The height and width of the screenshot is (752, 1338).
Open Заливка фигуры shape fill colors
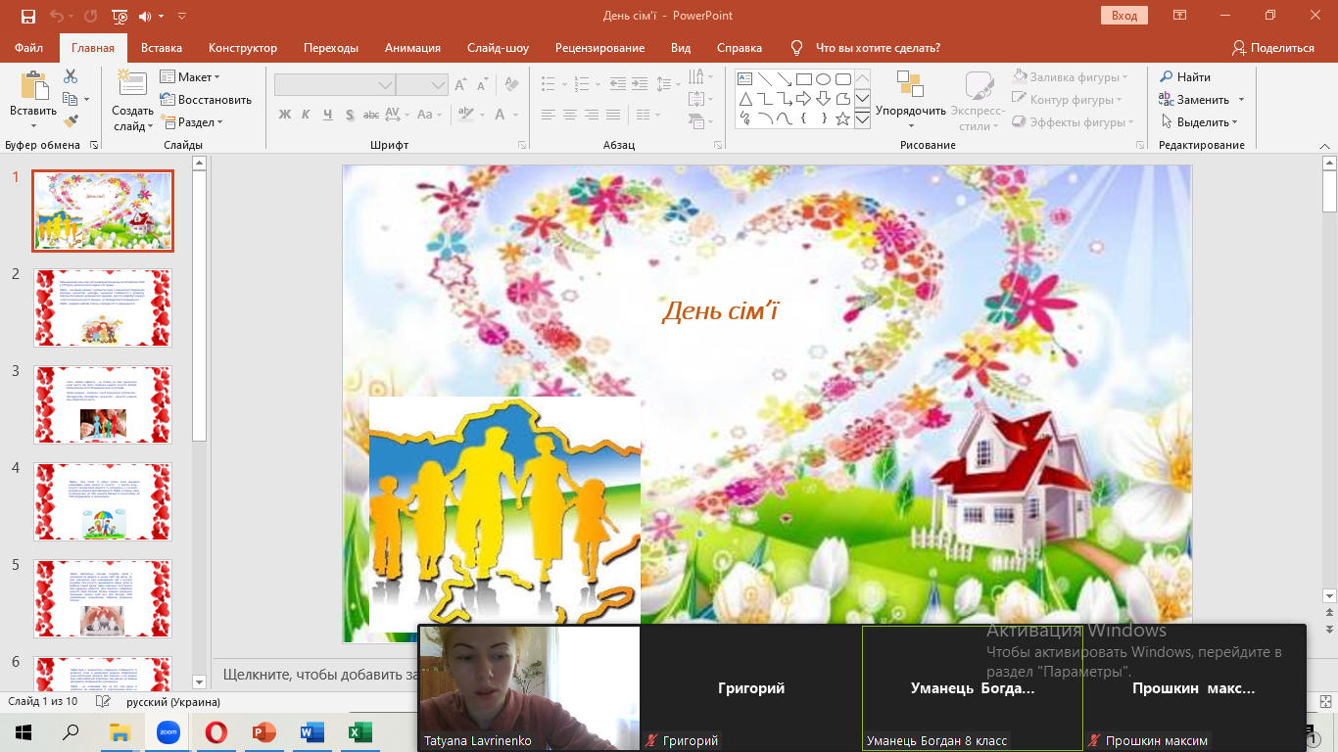tap(1069, 76)
